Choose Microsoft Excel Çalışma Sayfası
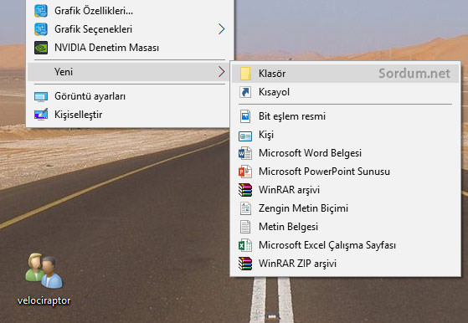Image resolution: width=468 pixels, height=323 pixels. (345, 245)
